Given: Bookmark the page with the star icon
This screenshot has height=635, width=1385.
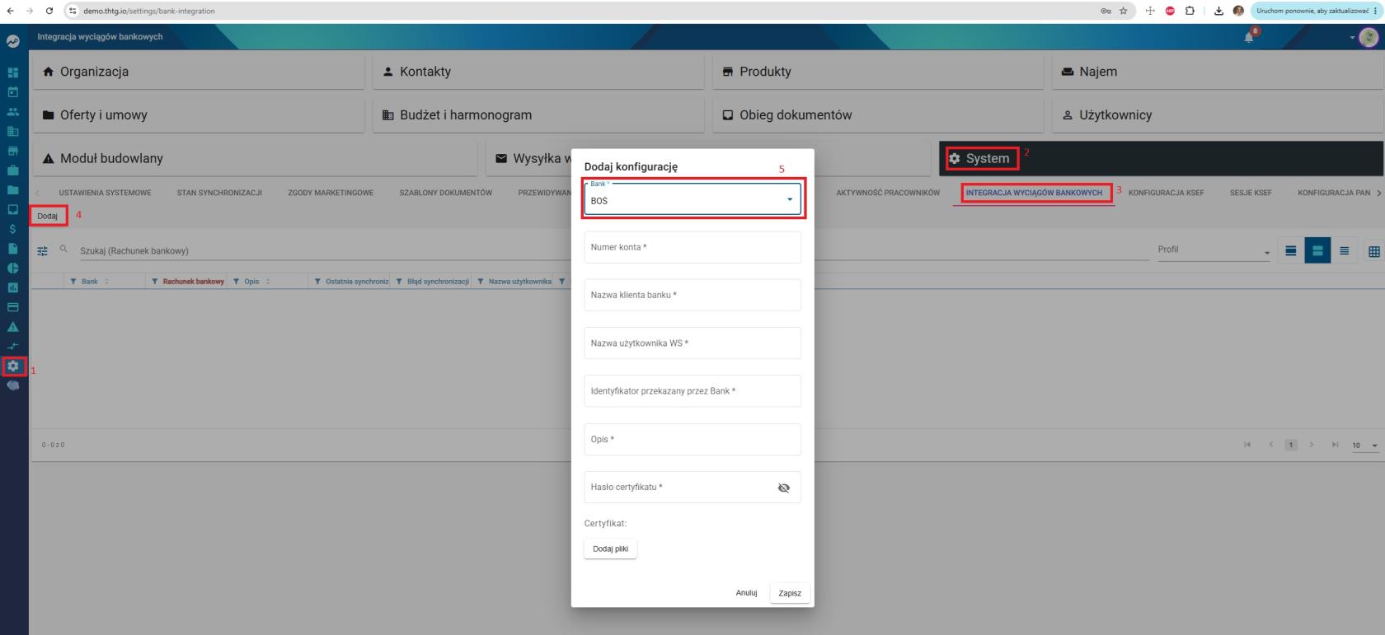Looking at the screenshot, I should click(1123, 11).
